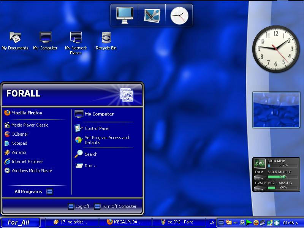
Task: Launch Mozilla Firefox from the Start menu
Action: [23, 113]
